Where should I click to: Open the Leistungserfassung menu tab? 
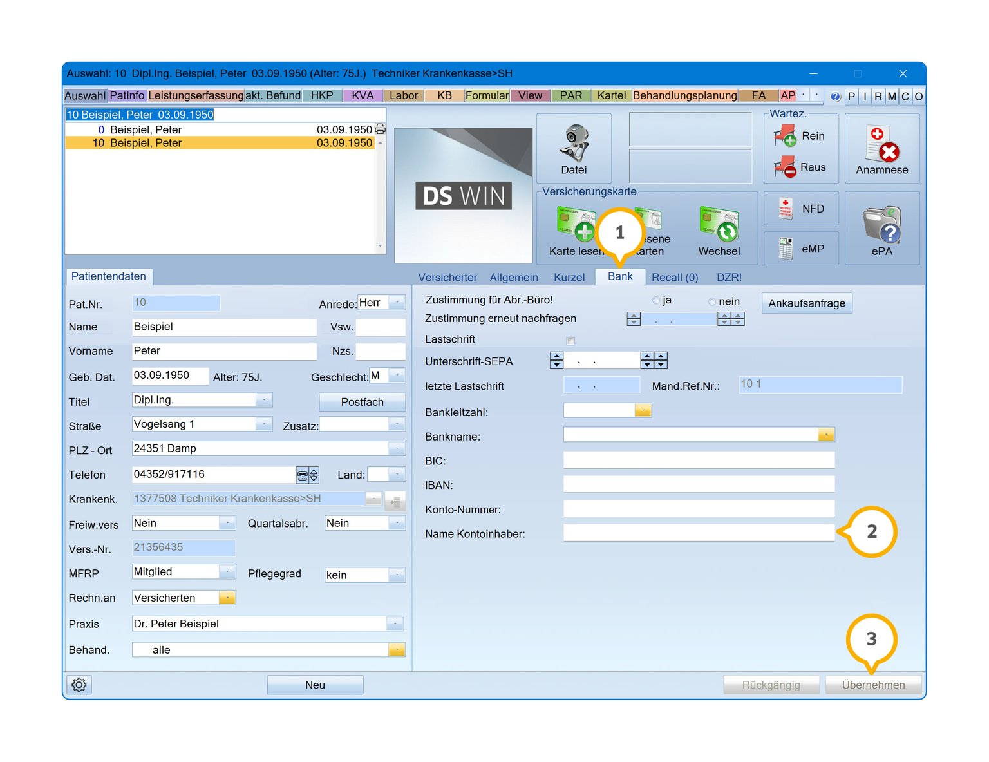(x=196, y=96)
